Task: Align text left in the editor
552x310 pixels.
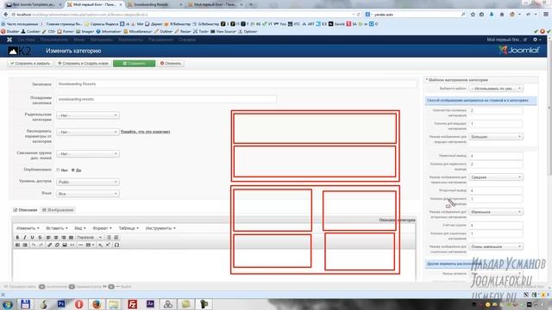Action: coord(48,238)
